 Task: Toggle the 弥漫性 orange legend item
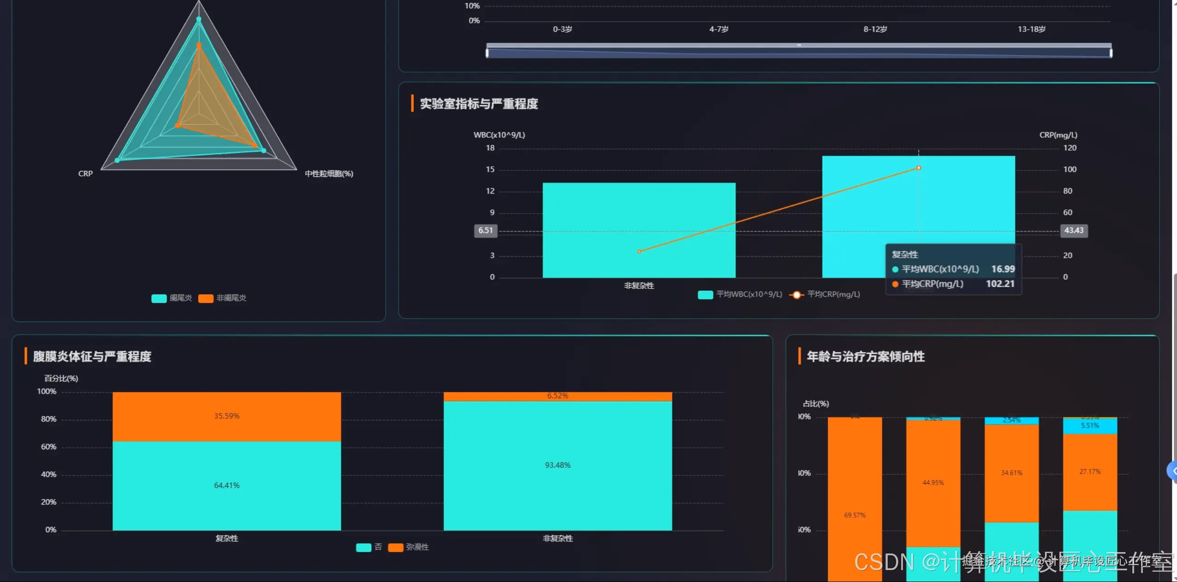pos(395,547)
